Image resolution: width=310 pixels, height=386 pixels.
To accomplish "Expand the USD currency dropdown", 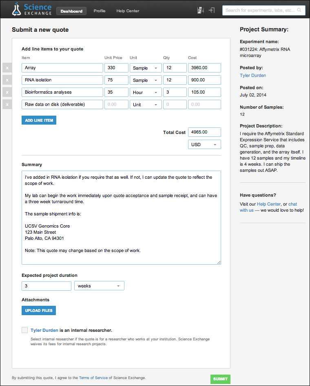I will click(x=204, y=145).
